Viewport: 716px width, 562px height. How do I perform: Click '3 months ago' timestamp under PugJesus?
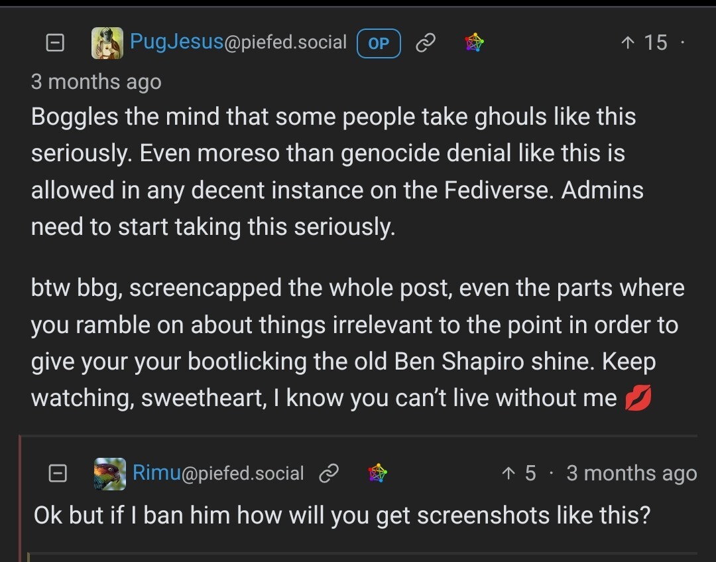[96, 82]
